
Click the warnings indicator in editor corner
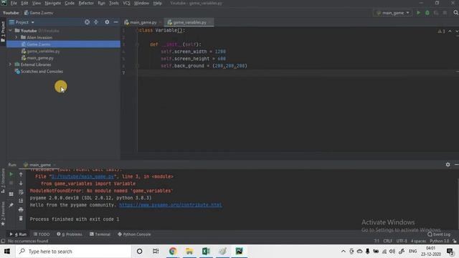pyautogui.click(x=442, y=31)
